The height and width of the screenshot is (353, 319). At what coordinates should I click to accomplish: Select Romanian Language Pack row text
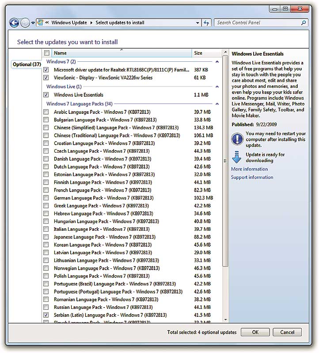pyautogui.click(x=106, y=300)
